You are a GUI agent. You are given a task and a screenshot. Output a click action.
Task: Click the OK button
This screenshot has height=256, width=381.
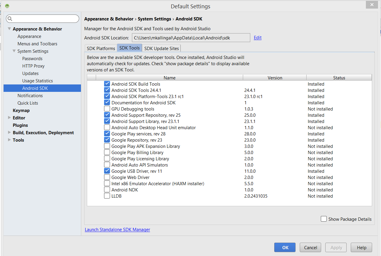285,247
